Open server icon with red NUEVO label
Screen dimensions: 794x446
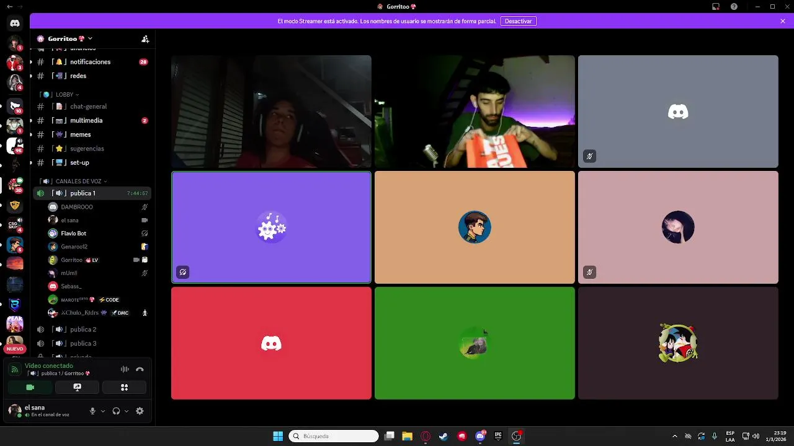(15, 344)
